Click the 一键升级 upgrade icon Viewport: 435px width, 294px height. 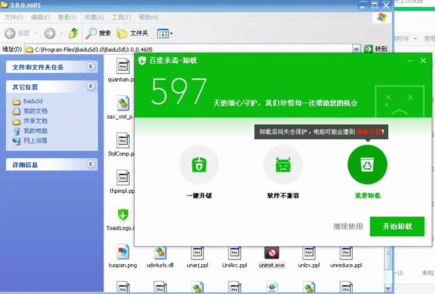click(x=199, y=164)
